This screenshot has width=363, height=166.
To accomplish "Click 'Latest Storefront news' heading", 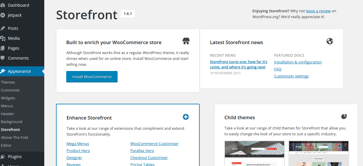I will click(237, 42).
